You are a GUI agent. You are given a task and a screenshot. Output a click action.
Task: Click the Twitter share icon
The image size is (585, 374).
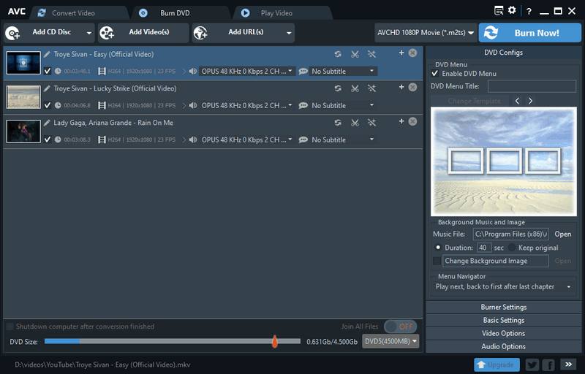532,364
